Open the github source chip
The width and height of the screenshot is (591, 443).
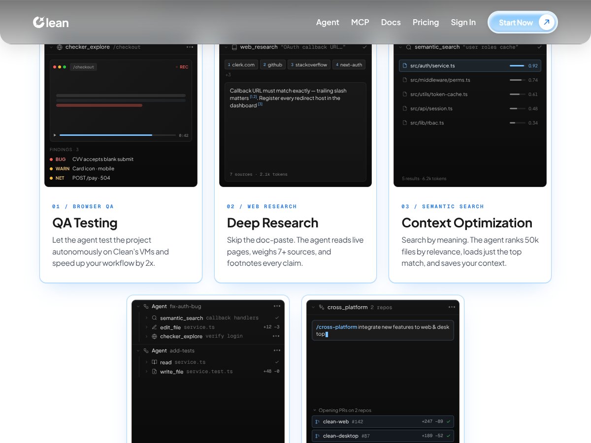coord(272,64)
